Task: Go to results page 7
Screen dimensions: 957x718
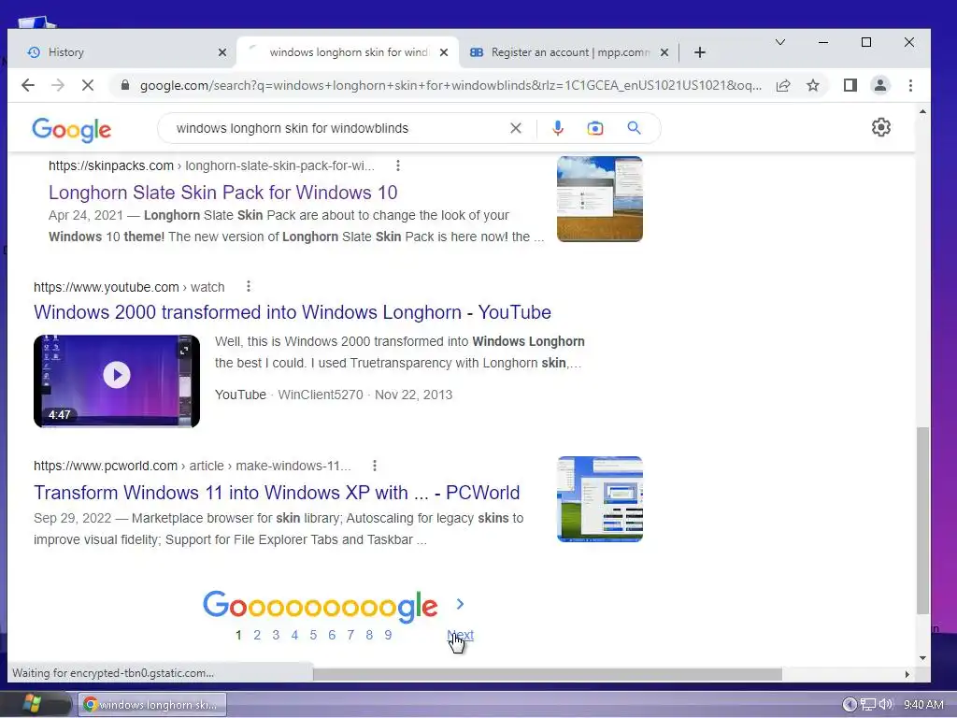Action: [350, 635]
